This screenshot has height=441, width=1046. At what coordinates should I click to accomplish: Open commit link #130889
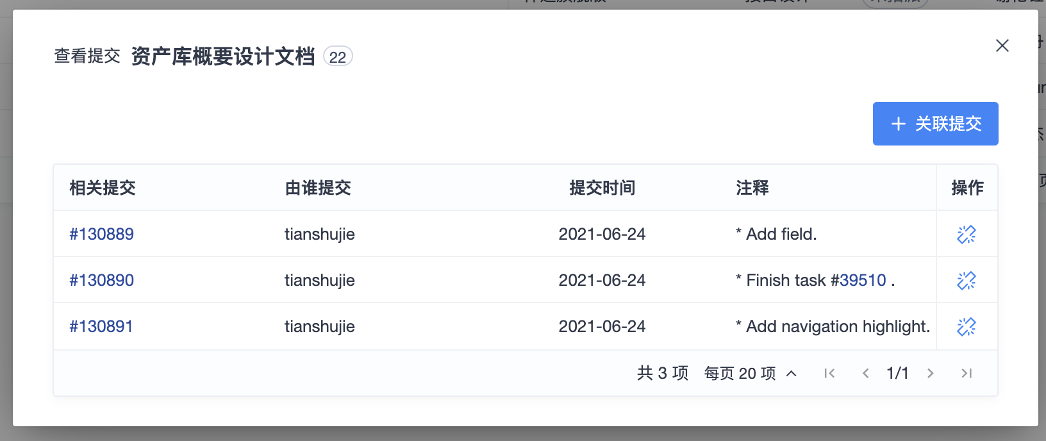[102, 234]
